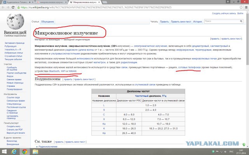Open the Chrome hamburger menu
This screenshot has height=155, width=249.
click(246, 7)
